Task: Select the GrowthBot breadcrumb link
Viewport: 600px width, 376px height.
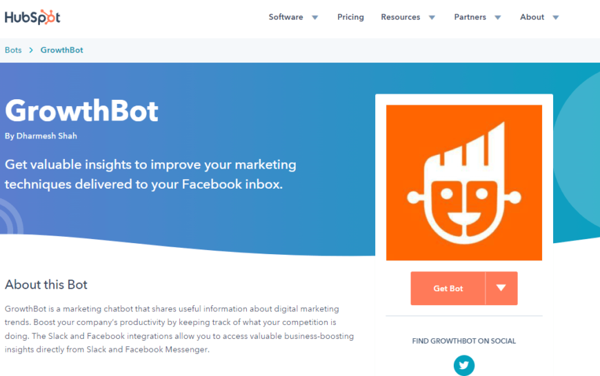Action: (62, 50)
